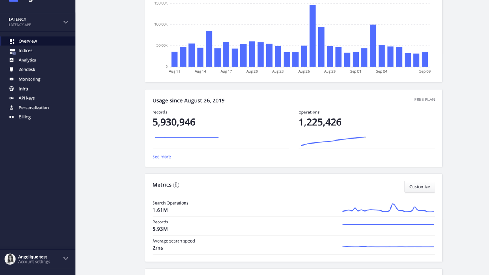Click the Angelique test avatar photo

(10, 259)
